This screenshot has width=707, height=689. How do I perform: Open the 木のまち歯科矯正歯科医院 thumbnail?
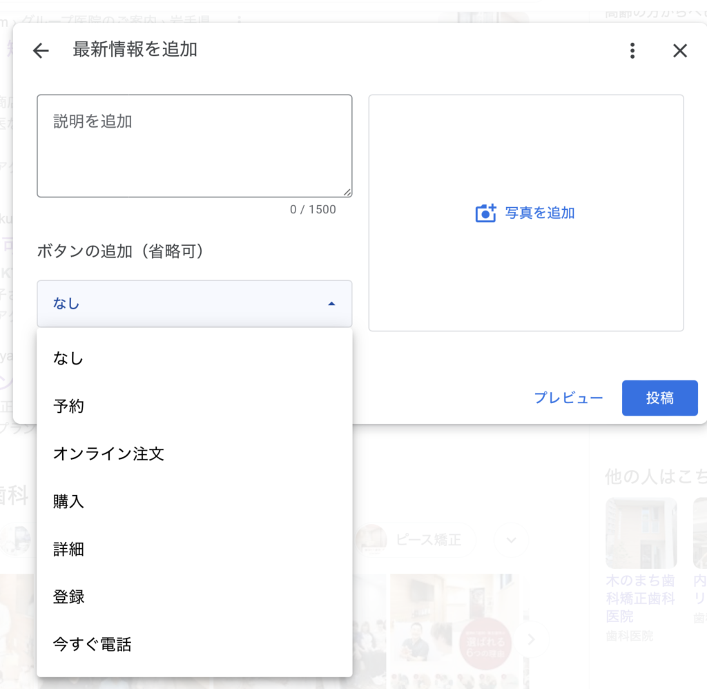point(641,533)
